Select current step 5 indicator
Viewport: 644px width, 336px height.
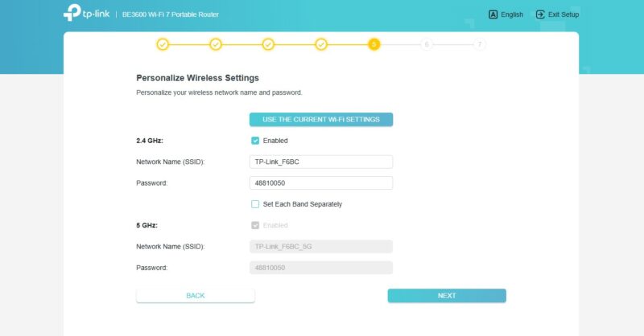(374, 44)
